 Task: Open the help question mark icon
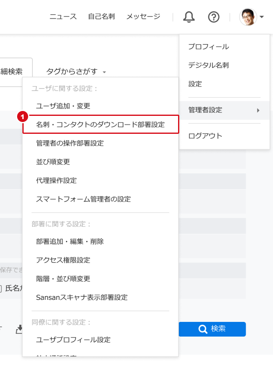coord(214,17)
